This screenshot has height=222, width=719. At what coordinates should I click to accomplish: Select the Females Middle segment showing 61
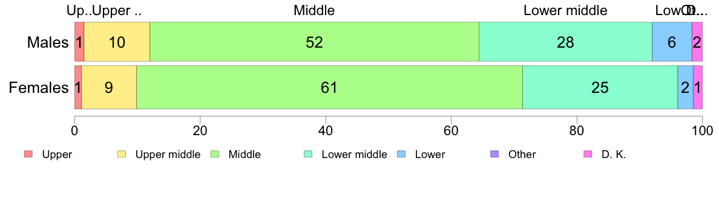click(329, 87)
